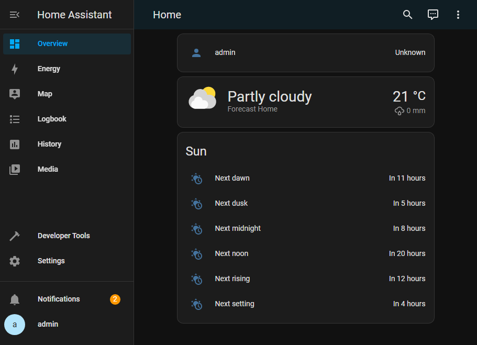Open the admin user profile avatar
The height and width of the screenshot is (345, 477).
pyautogui.click(x=15, y=325)
